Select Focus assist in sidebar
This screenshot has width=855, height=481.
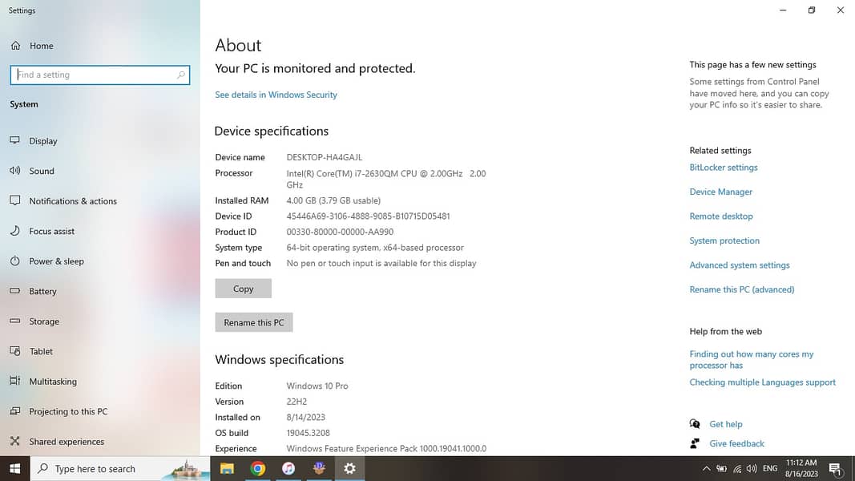point(51,231)
